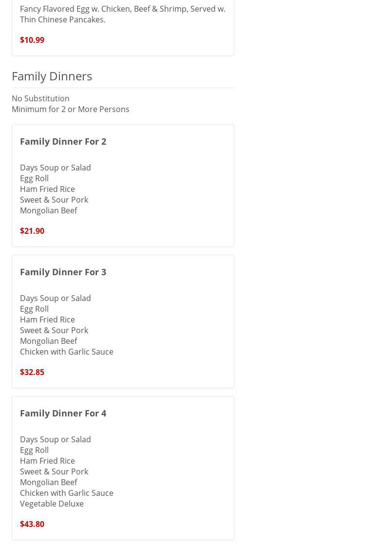Image resolution: width=375 pixels, height=546 pixels.
Task: Click the $43.80 price
Action: (x=32, y=524)
